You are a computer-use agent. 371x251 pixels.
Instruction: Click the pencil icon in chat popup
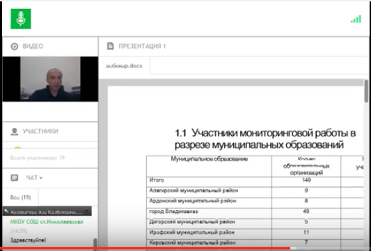pos(6,211)
